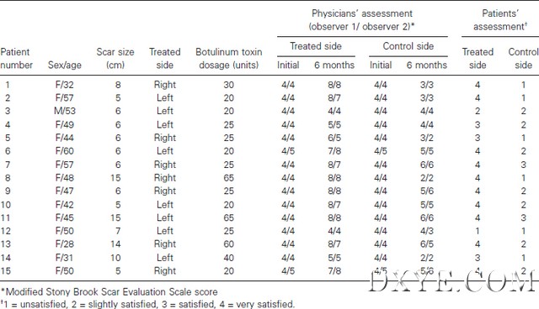This screenshot has width=539, height=309.
Task: Select the Sex/age column header
Action: (65, 65)
